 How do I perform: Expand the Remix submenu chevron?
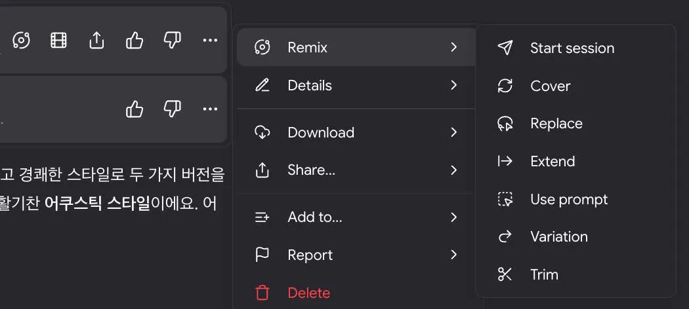454,47
